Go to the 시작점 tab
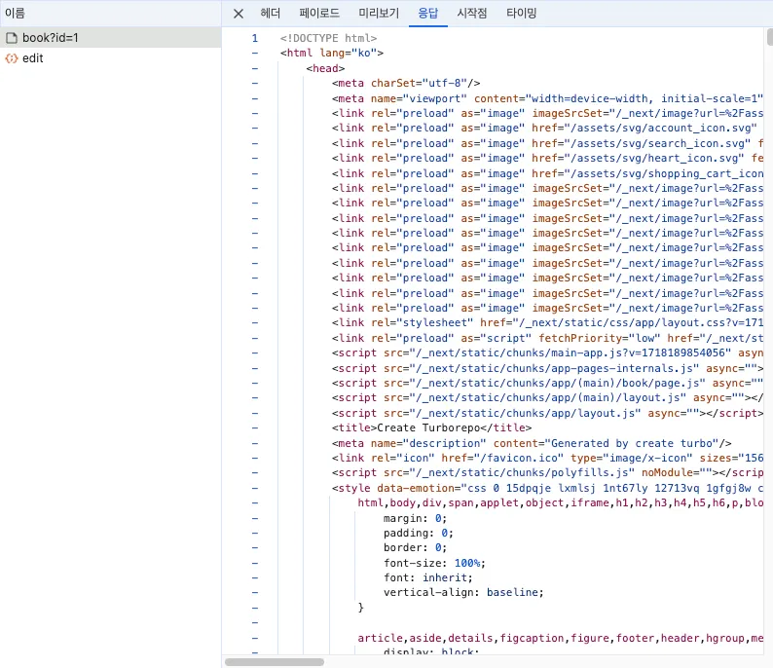 [x=472, y=14]
